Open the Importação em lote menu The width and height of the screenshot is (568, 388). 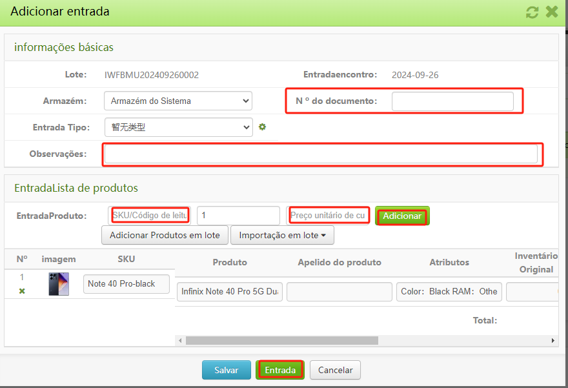[x=282, y=236]
